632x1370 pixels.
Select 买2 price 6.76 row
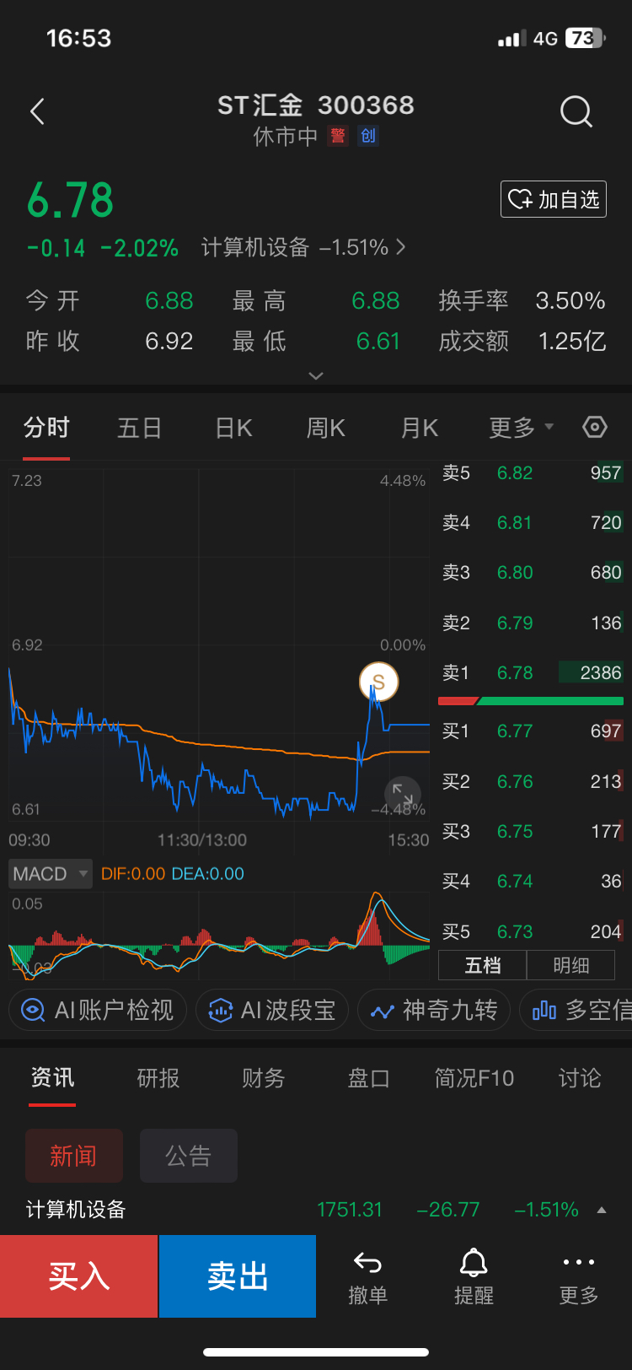click(533, 781)
